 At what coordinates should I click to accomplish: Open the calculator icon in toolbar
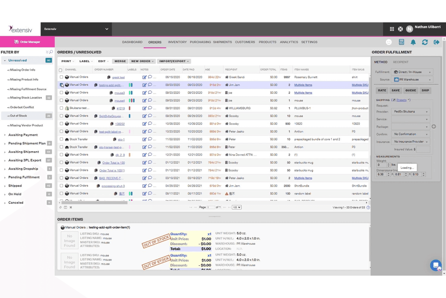pos(401,42)
